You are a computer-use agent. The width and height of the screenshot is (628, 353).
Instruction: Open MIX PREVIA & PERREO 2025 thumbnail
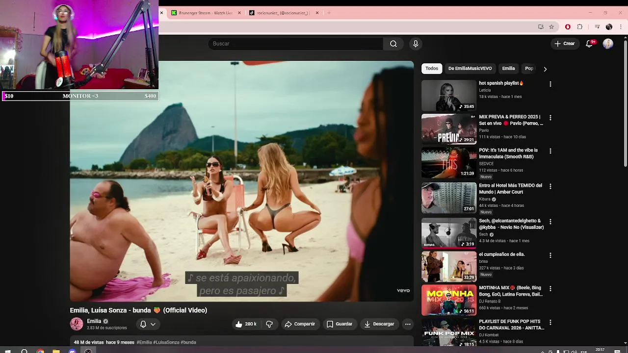click(449, 129)
